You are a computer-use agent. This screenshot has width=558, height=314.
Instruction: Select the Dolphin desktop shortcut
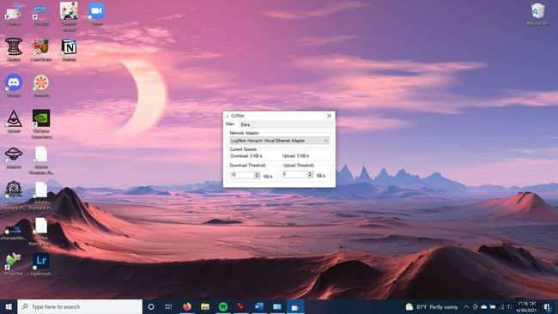41,14
